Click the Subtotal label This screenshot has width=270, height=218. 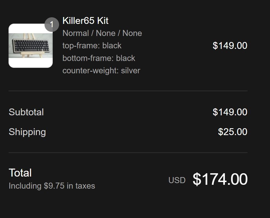click(x=26, y=112)
